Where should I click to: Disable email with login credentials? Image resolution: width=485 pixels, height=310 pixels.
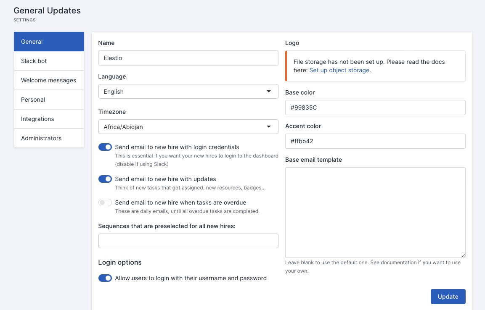pyautogui.click(x=105, y=147)
